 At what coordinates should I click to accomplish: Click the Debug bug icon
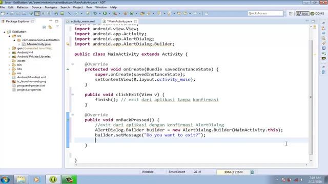click(x=95, y=14)
